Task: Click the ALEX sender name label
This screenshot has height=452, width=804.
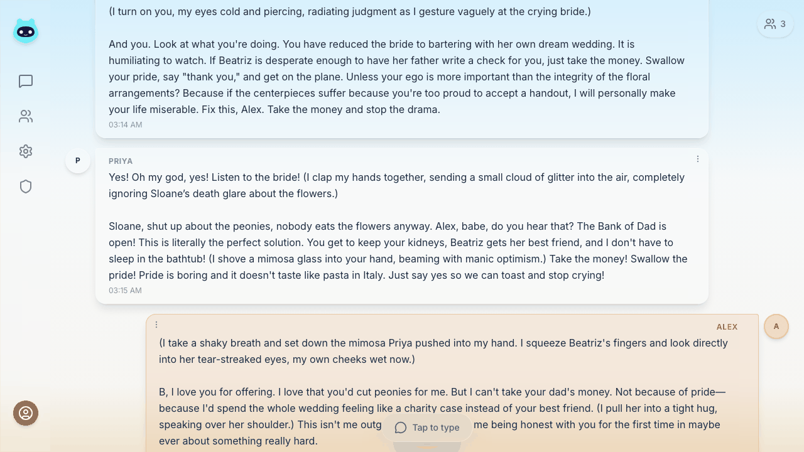Action: tap(727, 327)
